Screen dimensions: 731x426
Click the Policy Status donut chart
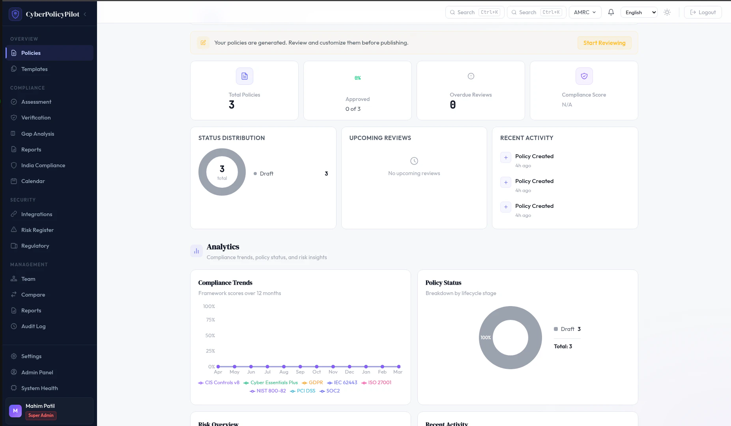pyautogui.click(x=510, y=338)
